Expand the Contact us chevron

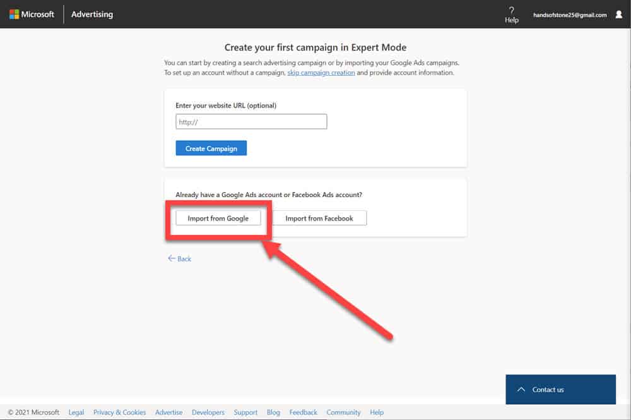point(521,390)
